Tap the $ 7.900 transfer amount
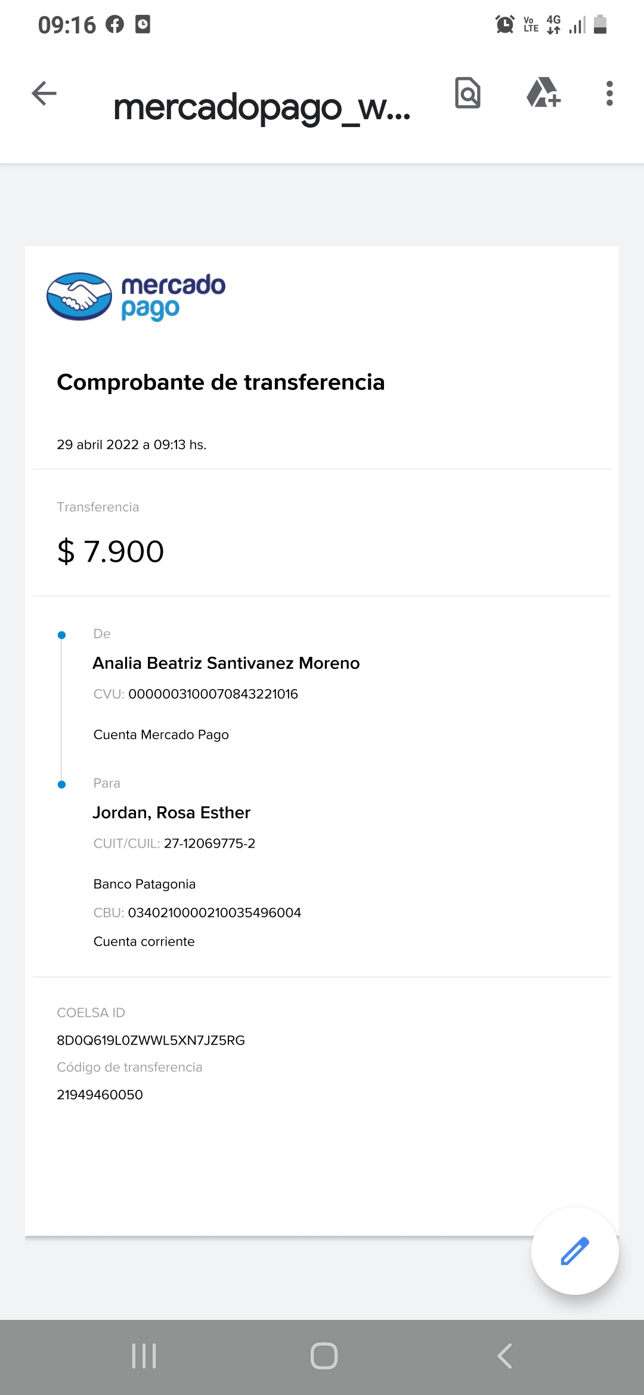 point(110,551)
